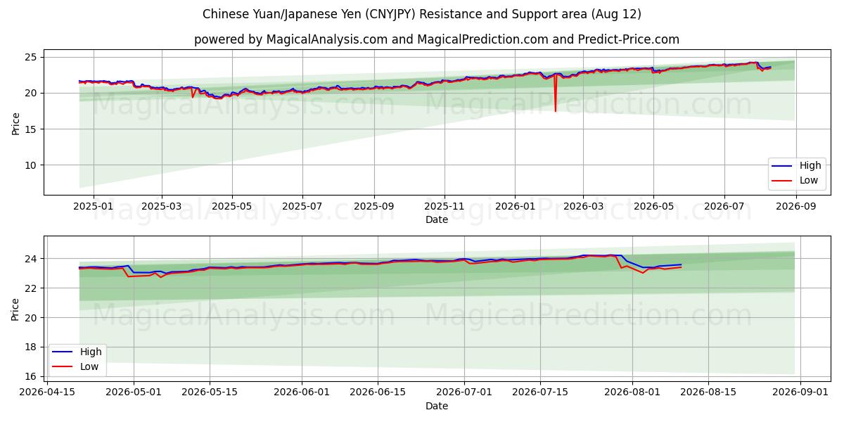This screenshot has width=844, height=422.
Task: Click the 'Price' y-axis title of the bottom chart
Action: click(15, 308)
